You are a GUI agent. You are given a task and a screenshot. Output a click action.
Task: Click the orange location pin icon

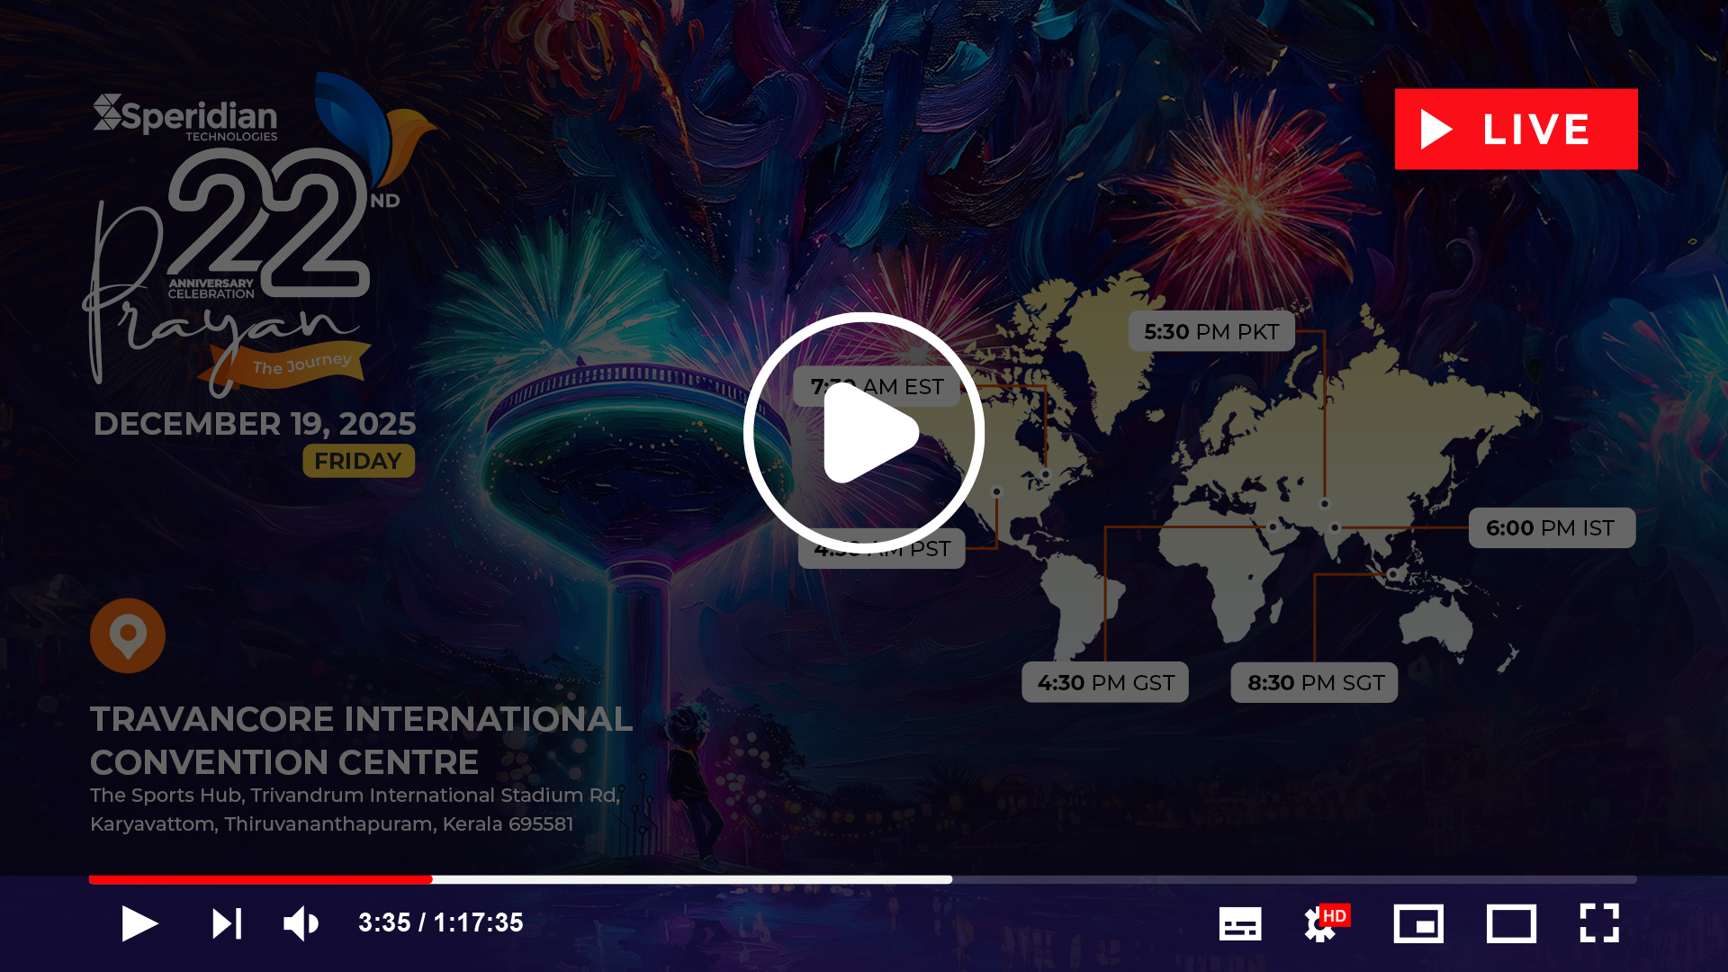pos(128,635)
